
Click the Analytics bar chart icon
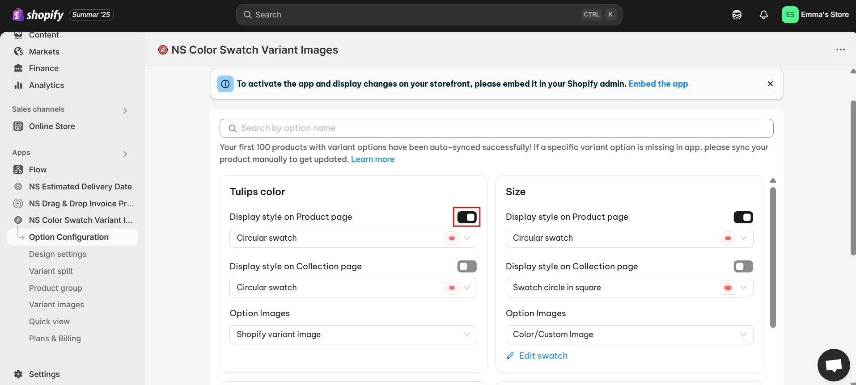click(18, 85)
